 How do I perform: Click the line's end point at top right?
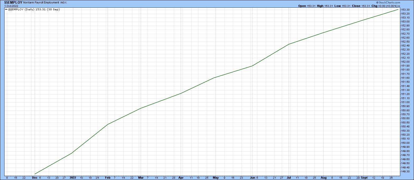coord(398,10)
